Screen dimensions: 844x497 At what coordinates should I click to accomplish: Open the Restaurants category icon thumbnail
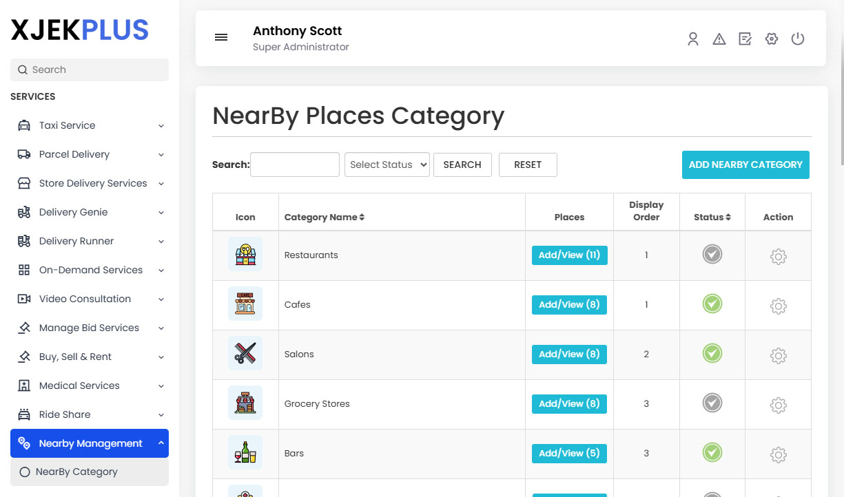pos(245,255)
